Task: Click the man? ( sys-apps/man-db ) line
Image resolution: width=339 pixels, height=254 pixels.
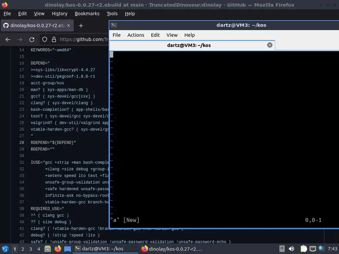Action: (59, 90)
